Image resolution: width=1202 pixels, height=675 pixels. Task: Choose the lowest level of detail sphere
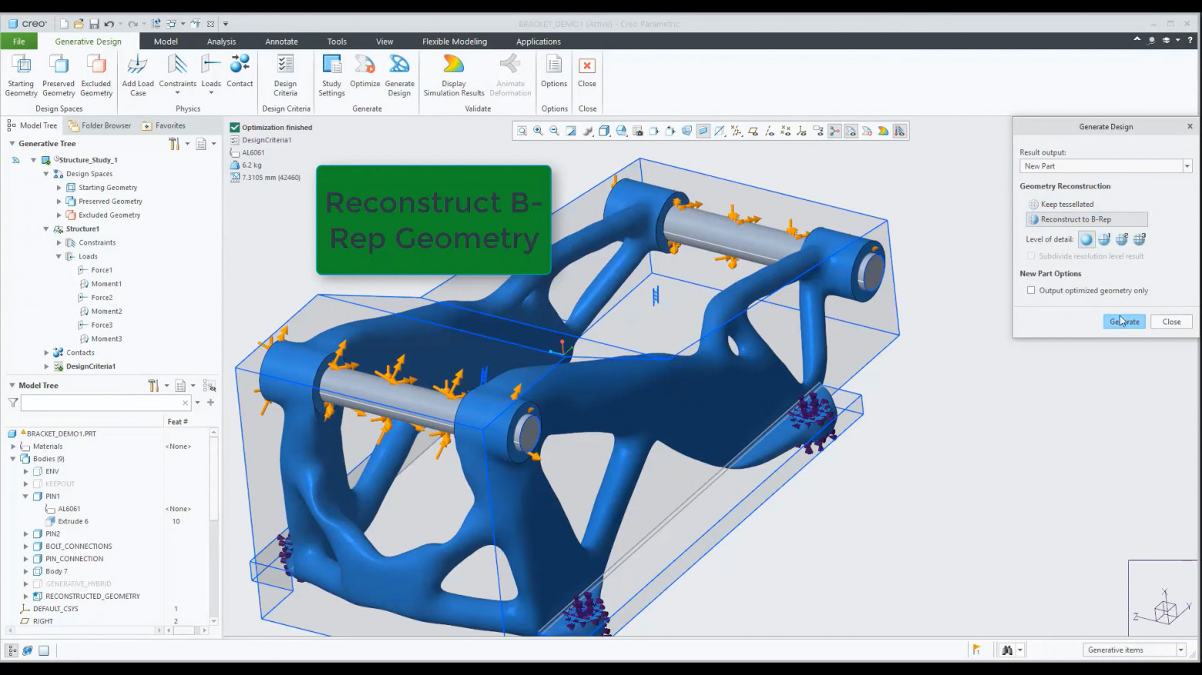(1086, 239)
